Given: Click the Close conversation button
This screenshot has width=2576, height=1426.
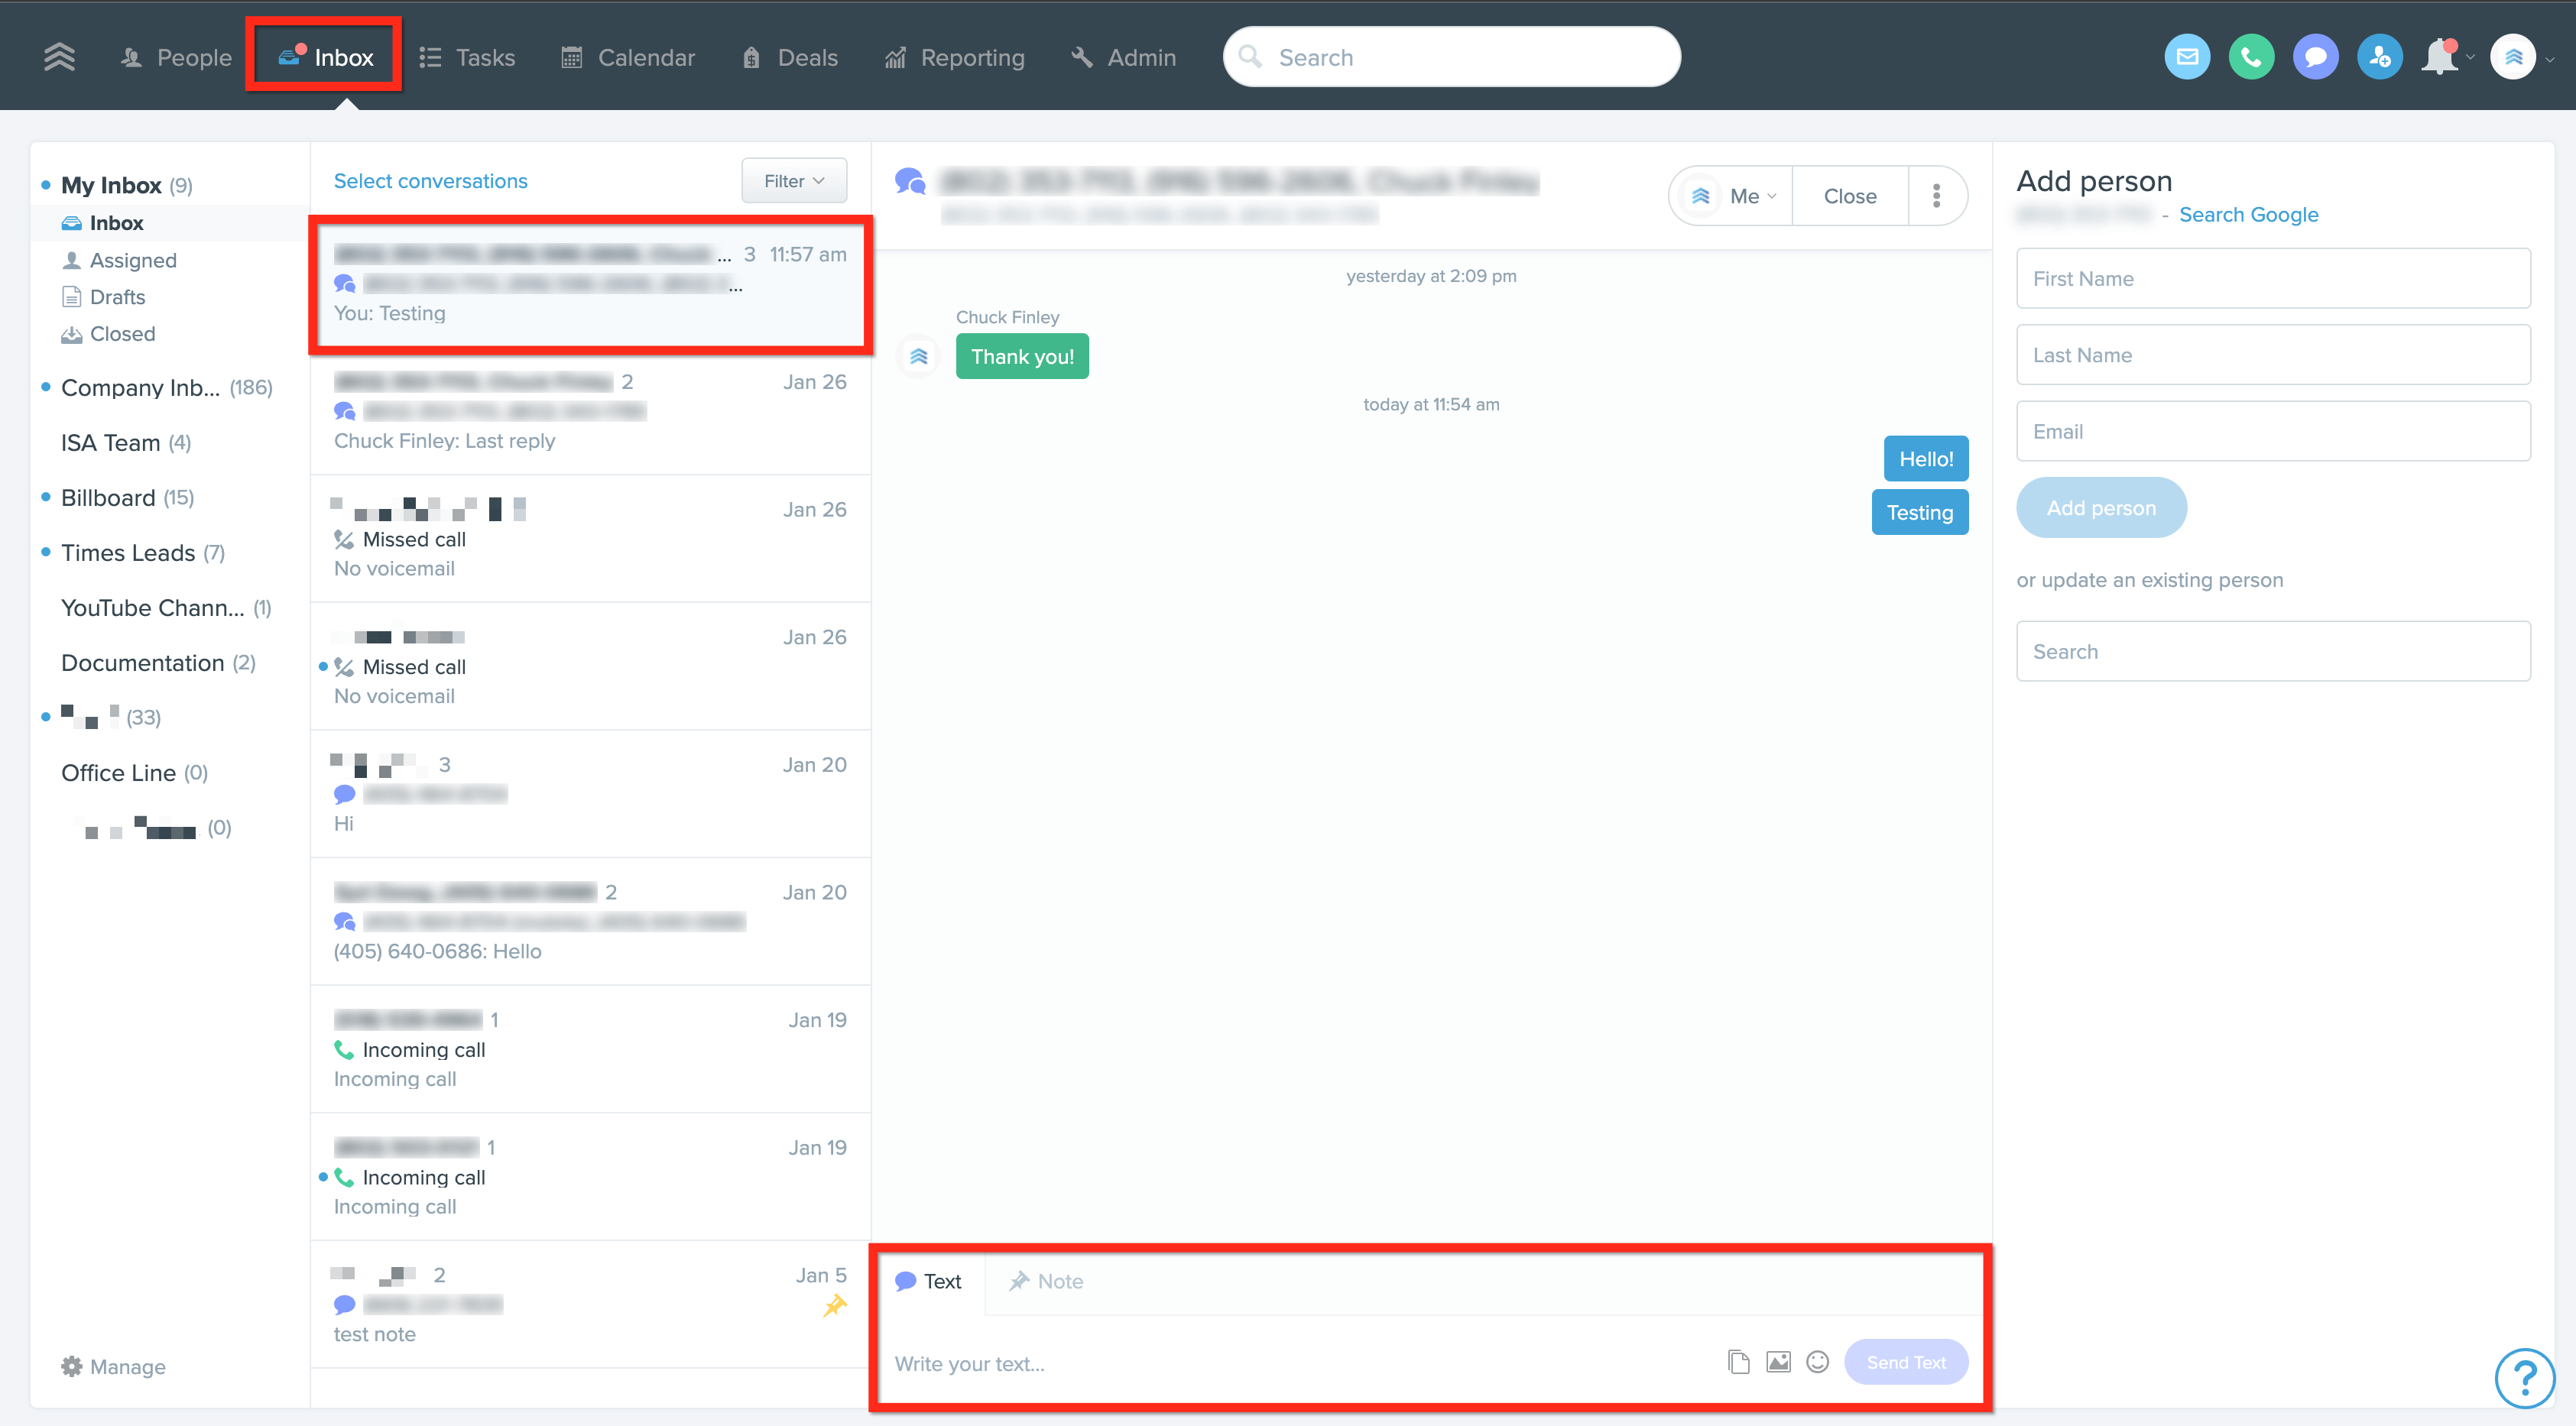Looking at the screenshot, I should click(x=1849, y=196).
